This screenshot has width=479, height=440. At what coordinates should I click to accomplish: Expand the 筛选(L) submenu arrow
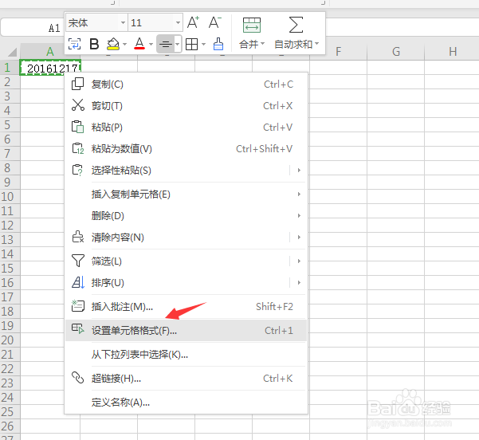[x=299, y=261]
